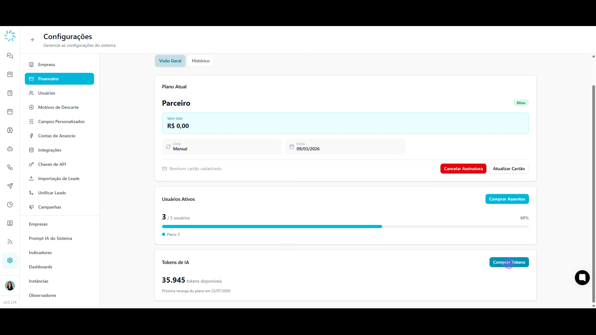The image size is (596, 335).
Task: Click the Ciclo Mensal field
Action: coord(222,147)
